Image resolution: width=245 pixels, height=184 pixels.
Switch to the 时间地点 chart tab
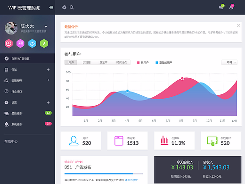click(122, 62)
